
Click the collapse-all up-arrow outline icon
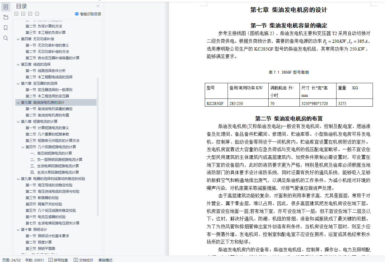[23, 14]
